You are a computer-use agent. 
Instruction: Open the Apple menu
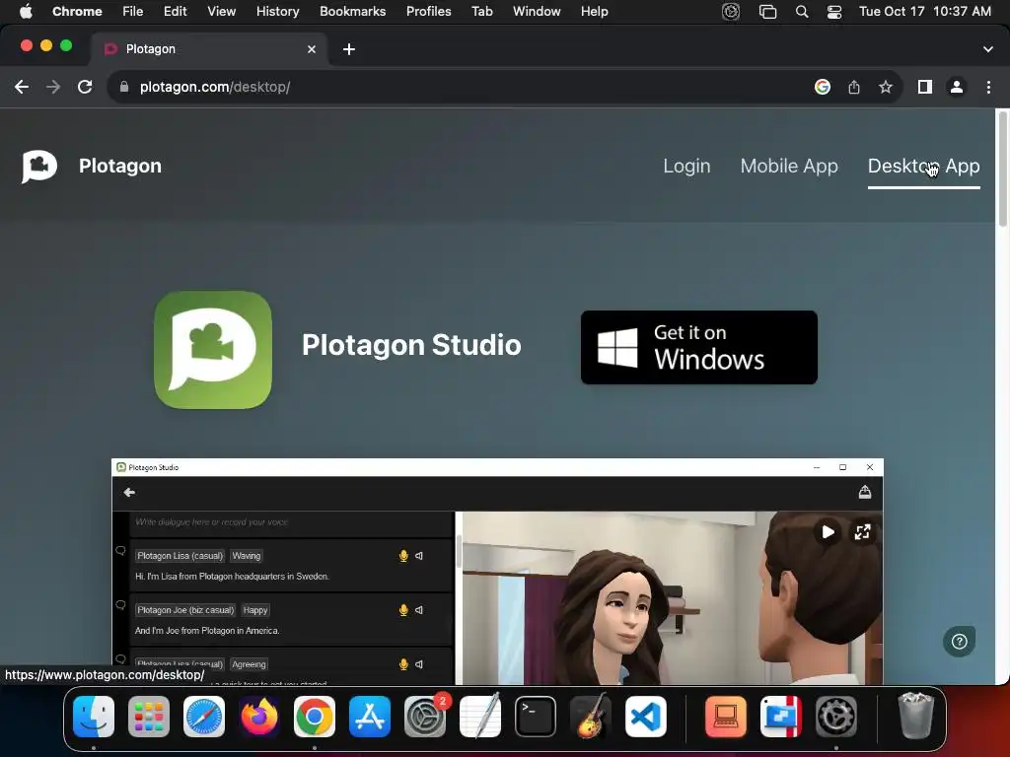coord(26,12)
